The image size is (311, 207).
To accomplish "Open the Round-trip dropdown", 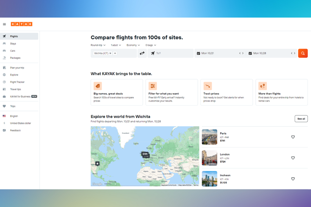I will pyautogui.click(x=98, y=45).
